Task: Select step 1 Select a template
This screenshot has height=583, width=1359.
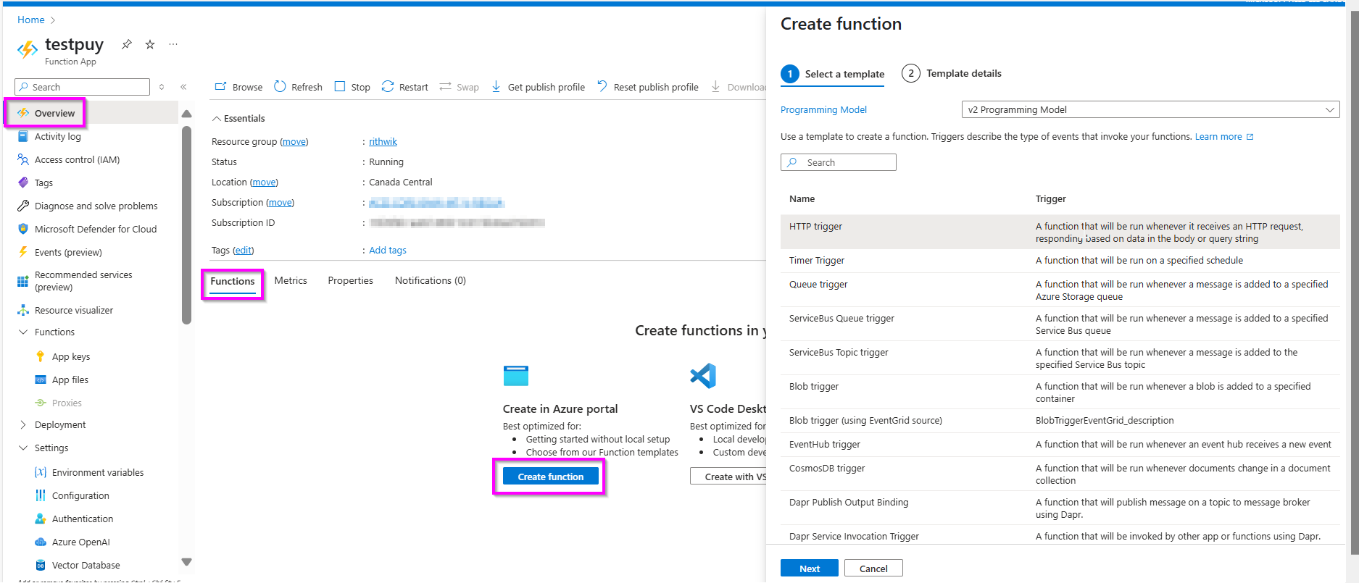Action: tap(833, 74)
